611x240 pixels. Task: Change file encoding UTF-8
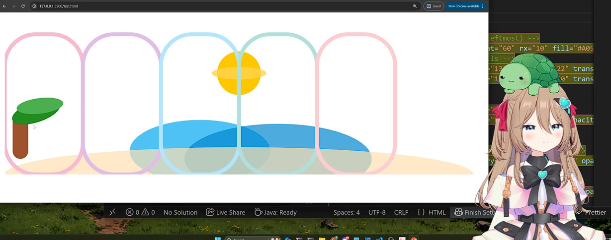[377, 212]
